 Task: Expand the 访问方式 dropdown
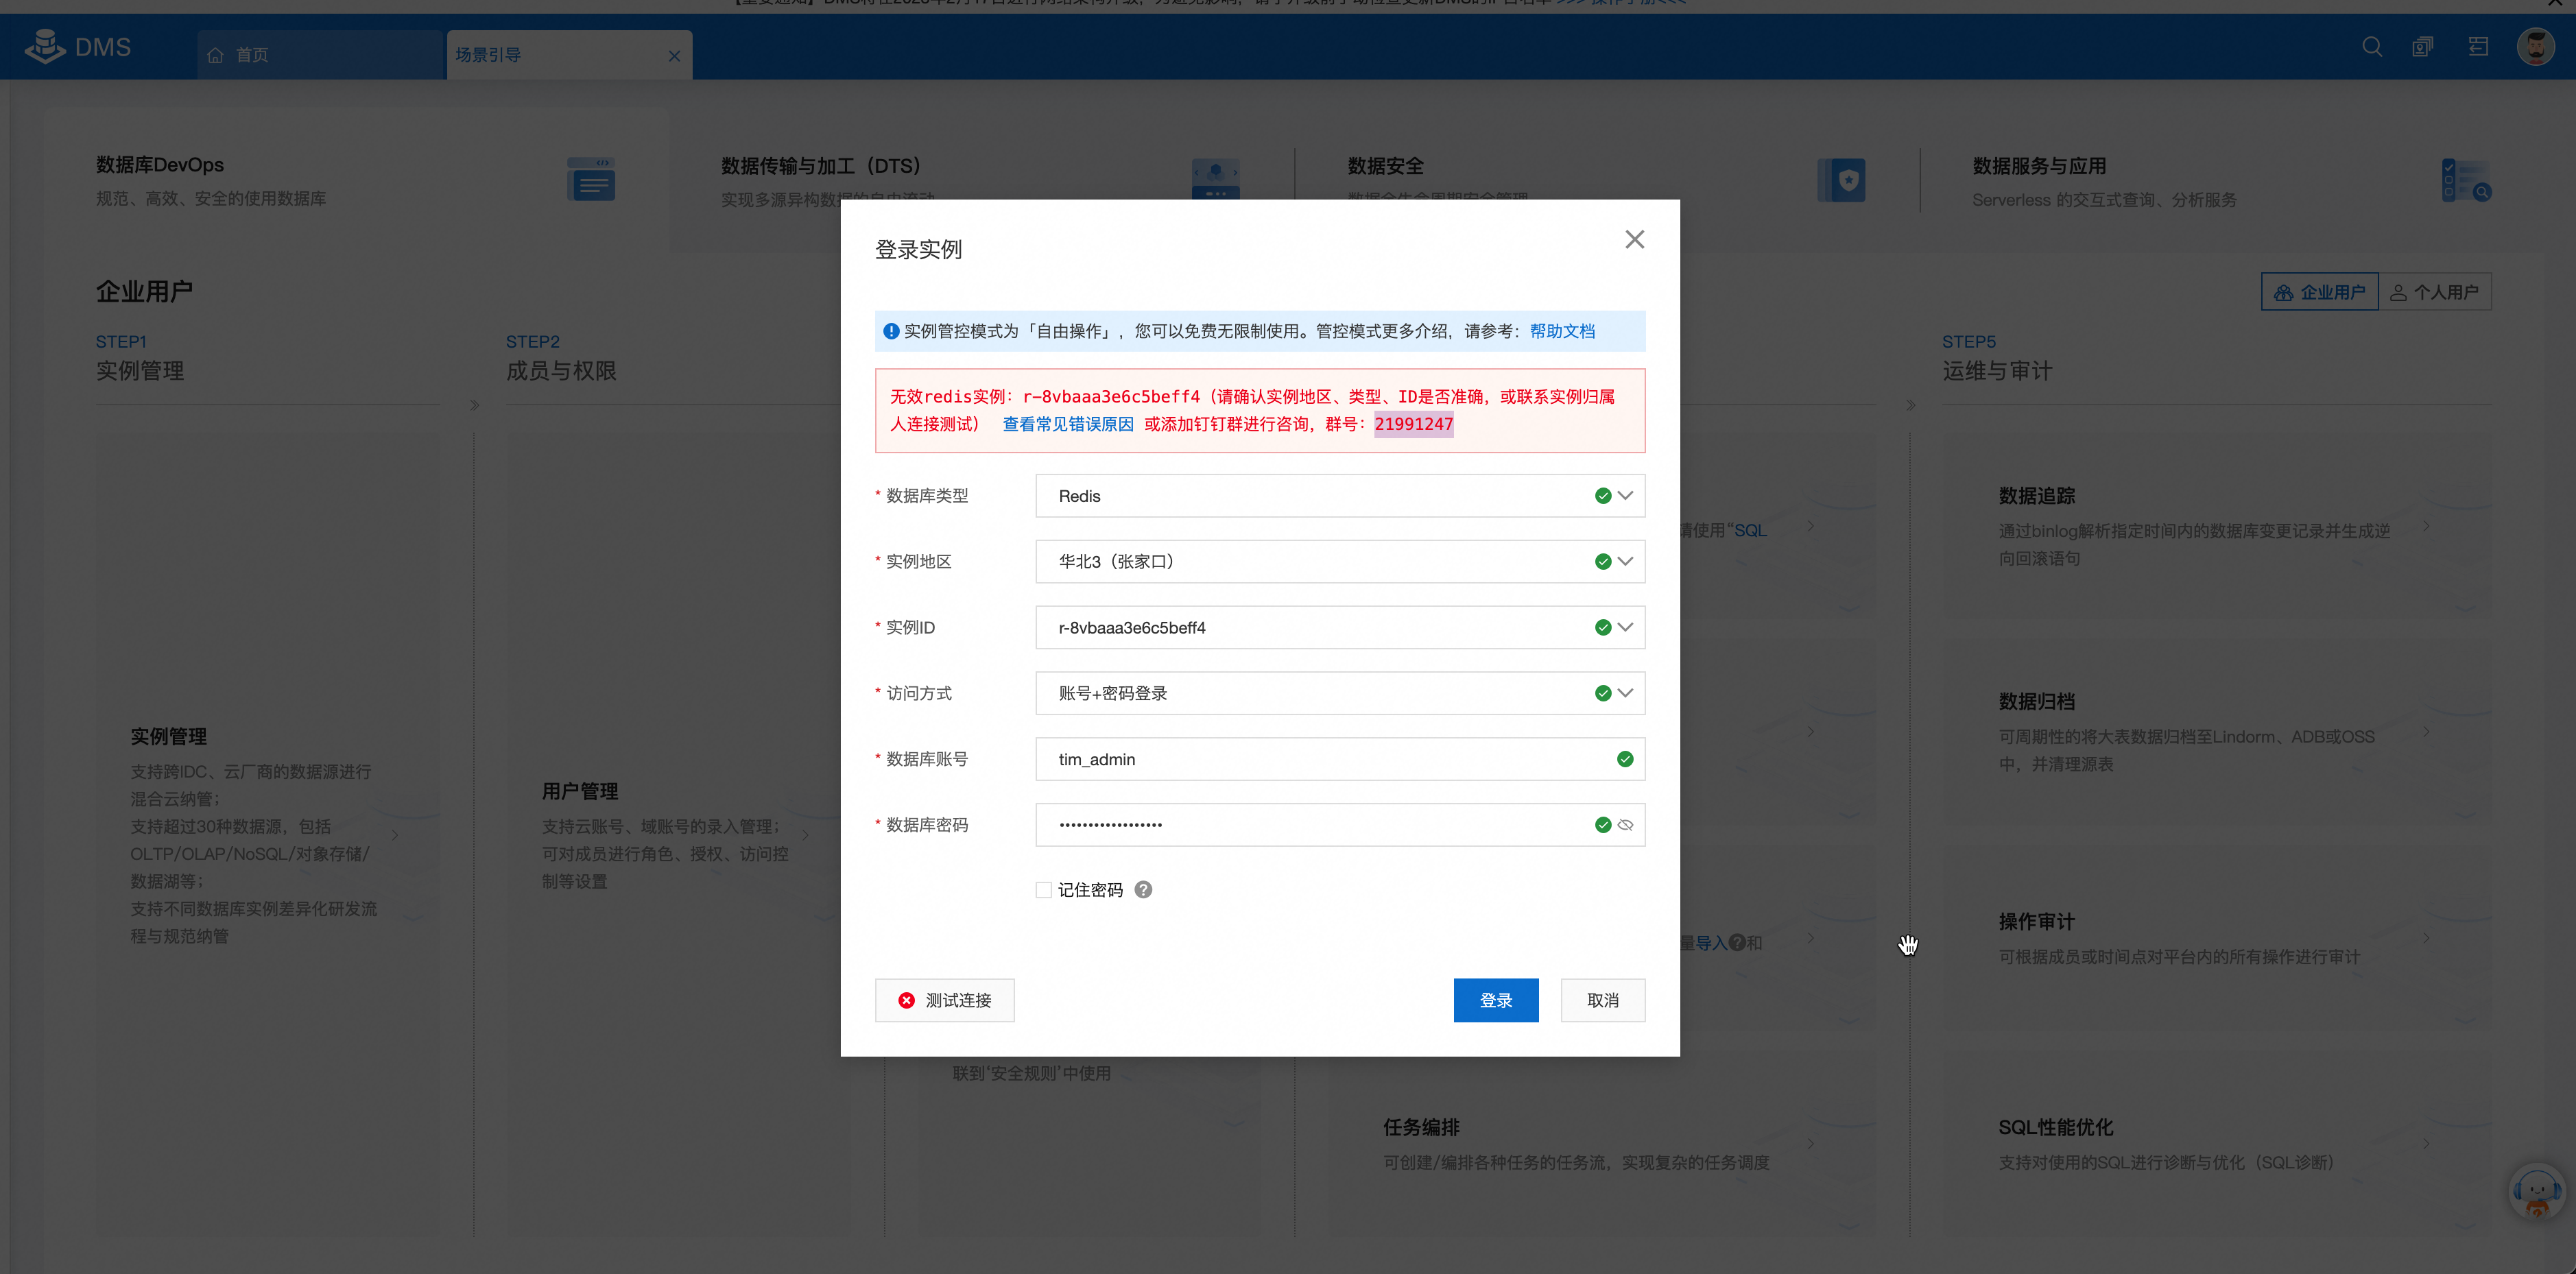(1625, 693)
